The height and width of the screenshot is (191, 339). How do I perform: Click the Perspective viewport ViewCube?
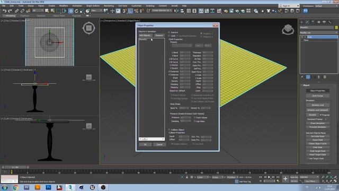click(288, 29)
